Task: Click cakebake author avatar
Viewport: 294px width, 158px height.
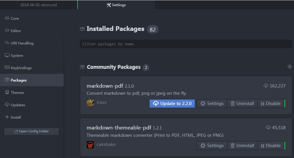Action: tap(90, 145)
